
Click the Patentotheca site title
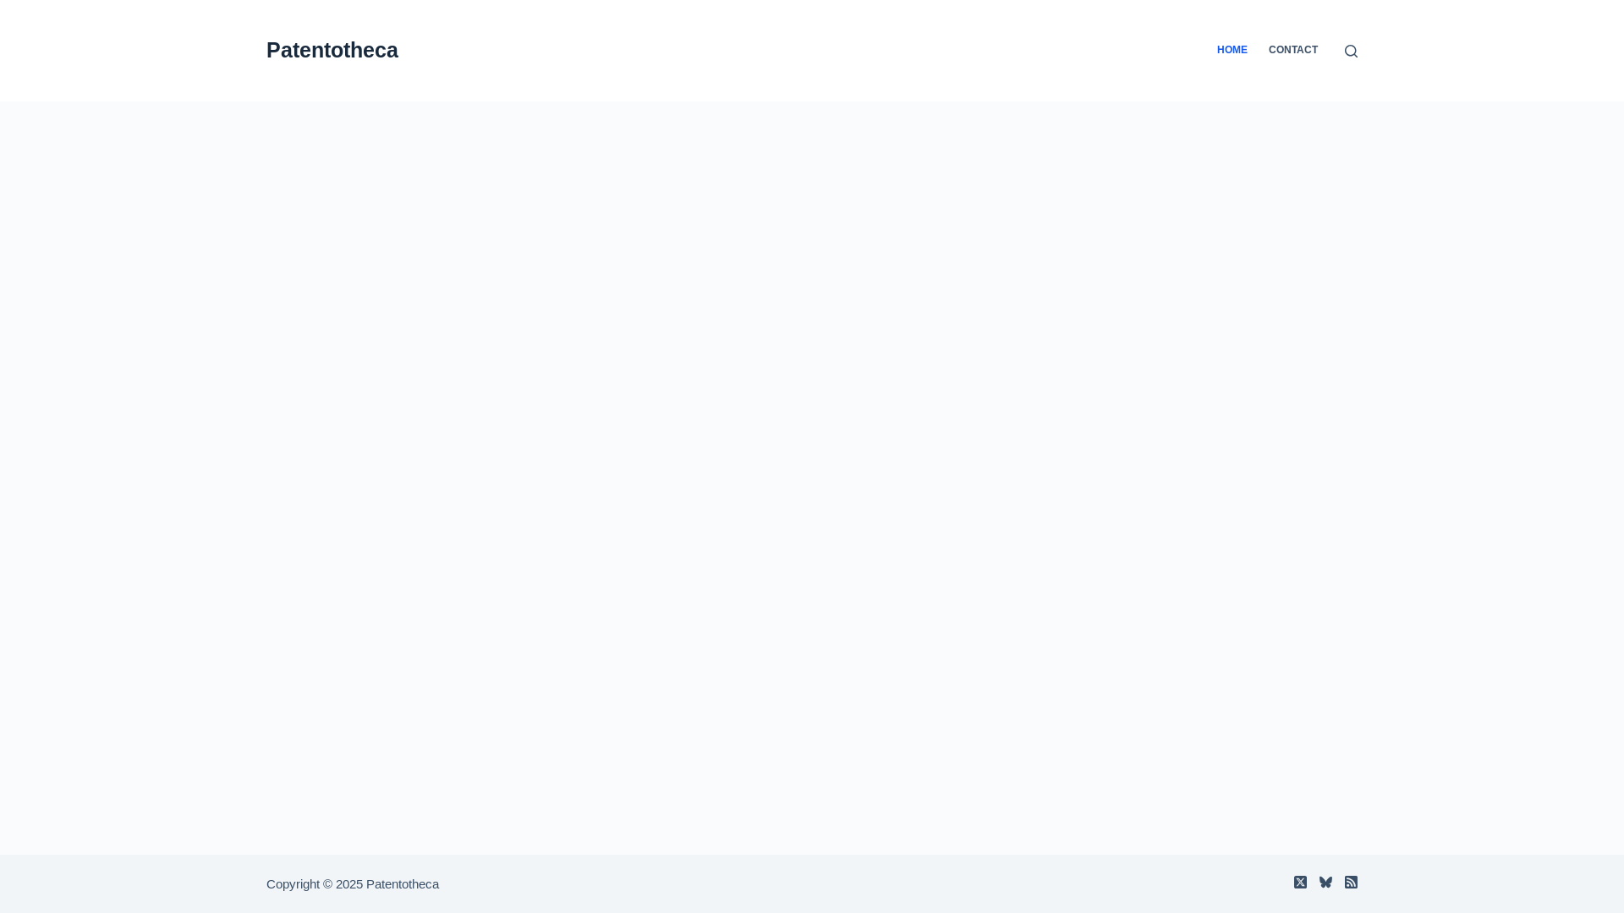[332, 50]
